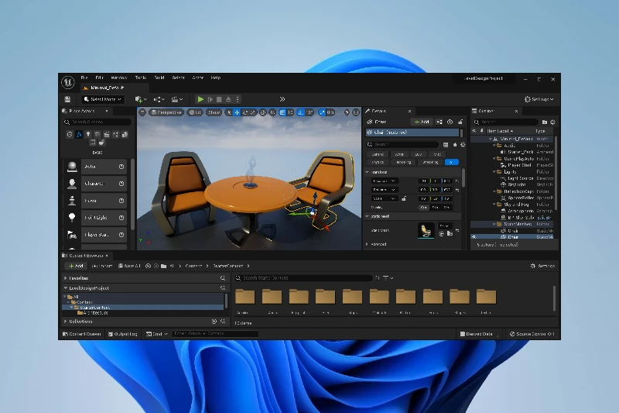Click the Player Start actor icon
Screen dimensions: 619x413
72,235
